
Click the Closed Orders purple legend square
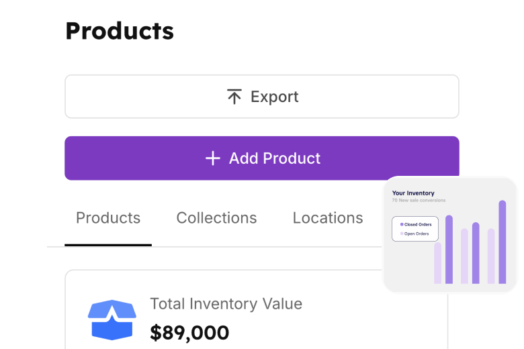click(x=402, y=224)
